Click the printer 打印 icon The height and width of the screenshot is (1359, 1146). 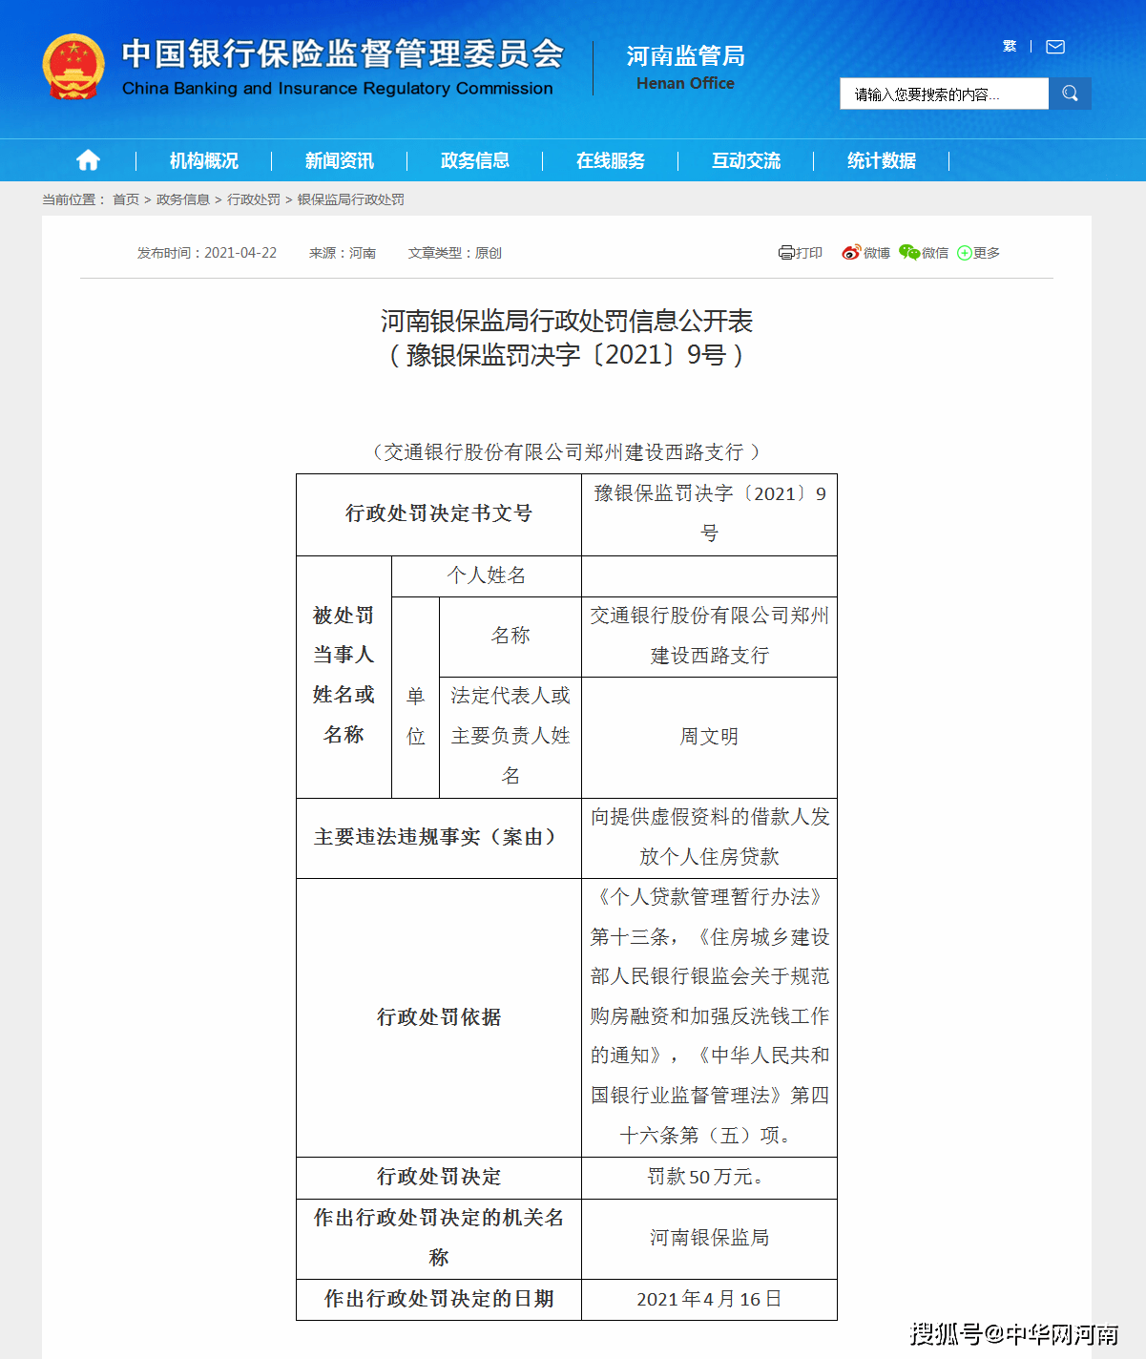[x=786, y=253]
